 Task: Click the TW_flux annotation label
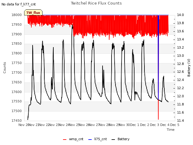[33, 13]
